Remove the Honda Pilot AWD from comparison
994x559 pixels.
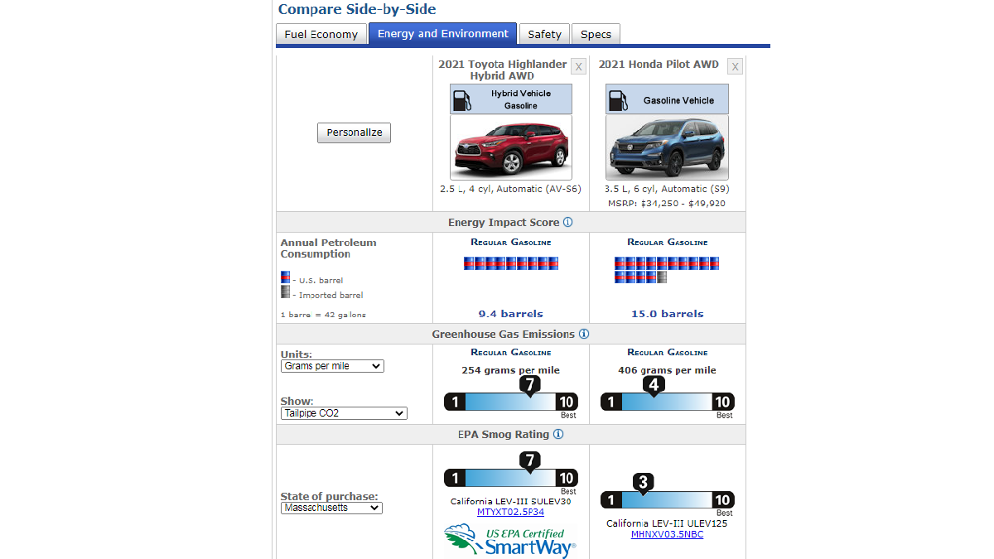coord(735,66)
